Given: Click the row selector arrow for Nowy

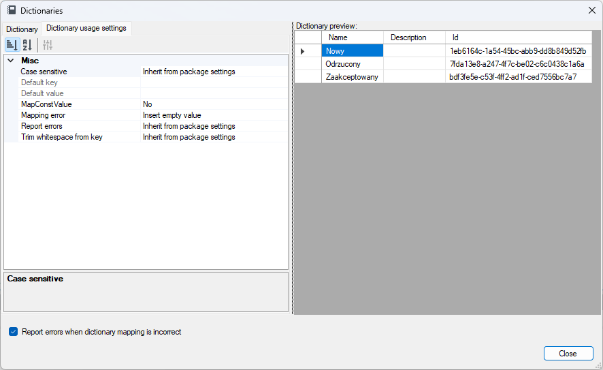Looking at the screenshot, I should pos(303,51).
